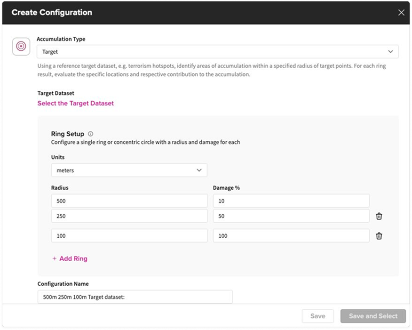Image resolution: width=412 pixels, height=330 pixels.
Task: Click the Ring Setup info icon
Action: pyautogui.click(x=91, y=134)
